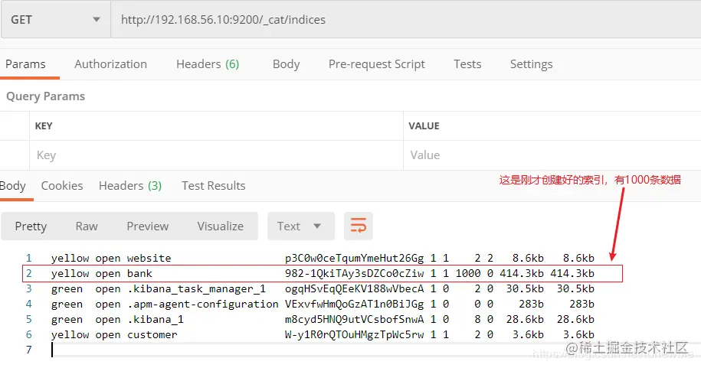The width and height of the screenshot is (701, 368).
Task: Click the uuid 'W-y1R0rQTOuHMgzTpWc5rw'
Action: pyautogui.click(x=354, y=335)
